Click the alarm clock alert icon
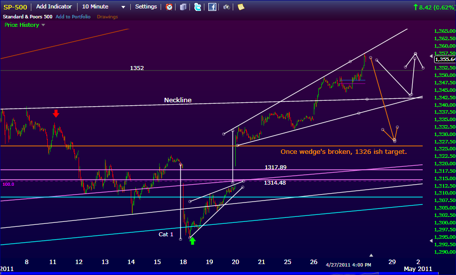 click(170, 7)
